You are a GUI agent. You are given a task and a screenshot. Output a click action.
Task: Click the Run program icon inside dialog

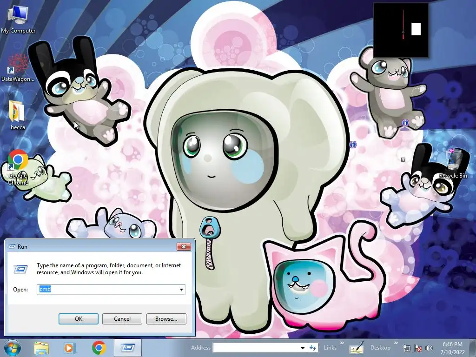[20, 269]
